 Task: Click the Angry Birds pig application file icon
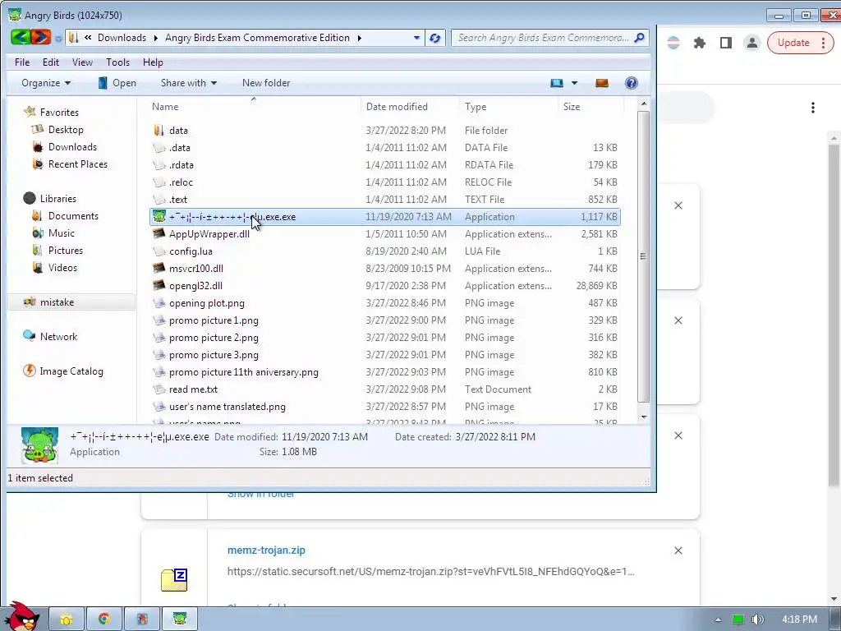pyautogui.click(x=159, y=216)
